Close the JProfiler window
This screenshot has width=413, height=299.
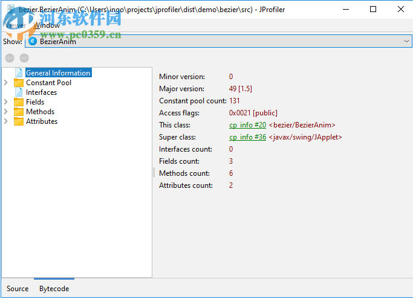[401, 9]
